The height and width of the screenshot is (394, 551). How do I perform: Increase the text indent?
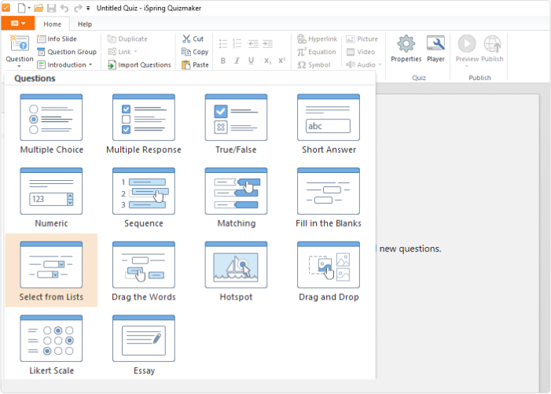[x=268, y=43]
